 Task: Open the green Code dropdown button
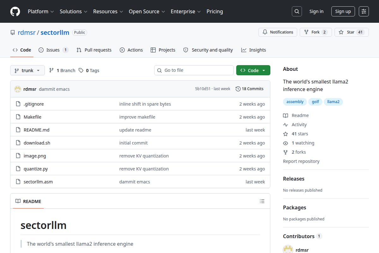[253, 71]
